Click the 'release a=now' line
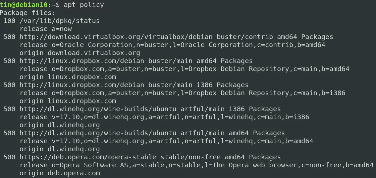The width and height of the screenshot is (376, 178). pyautogui.click(x=46, y=29)
